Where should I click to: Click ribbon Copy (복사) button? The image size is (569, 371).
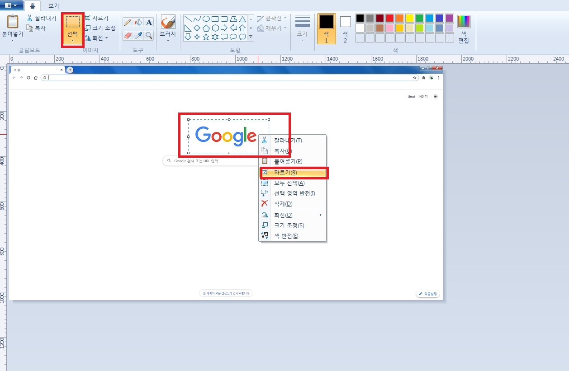(36, 28)
